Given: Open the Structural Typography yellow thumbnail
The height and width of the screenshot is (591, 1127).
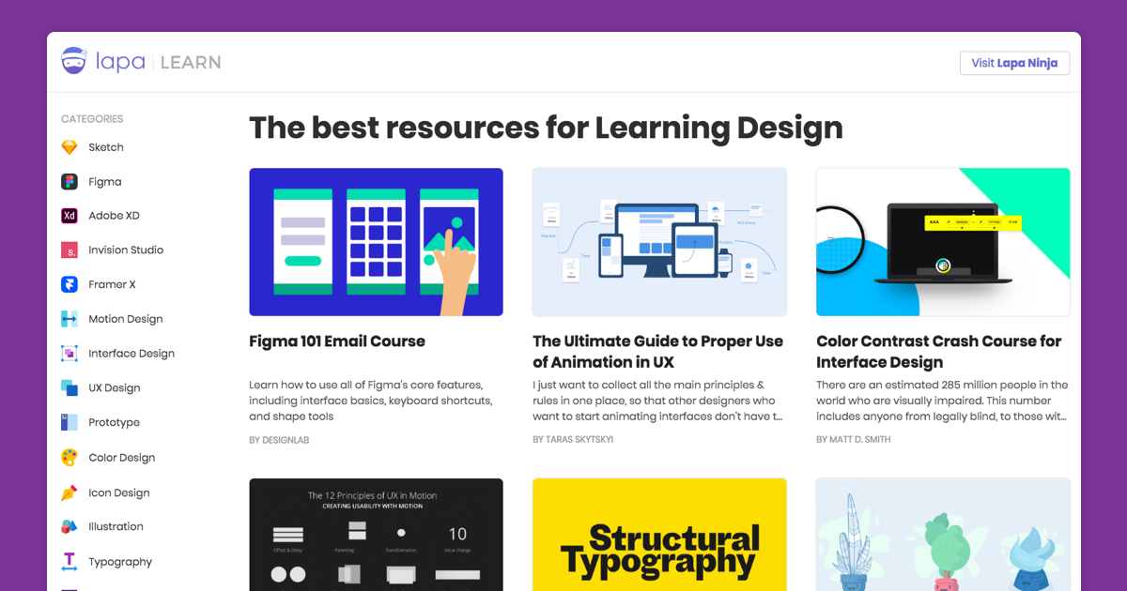Looking at the screenshot, I should click(x=659, y=535).
